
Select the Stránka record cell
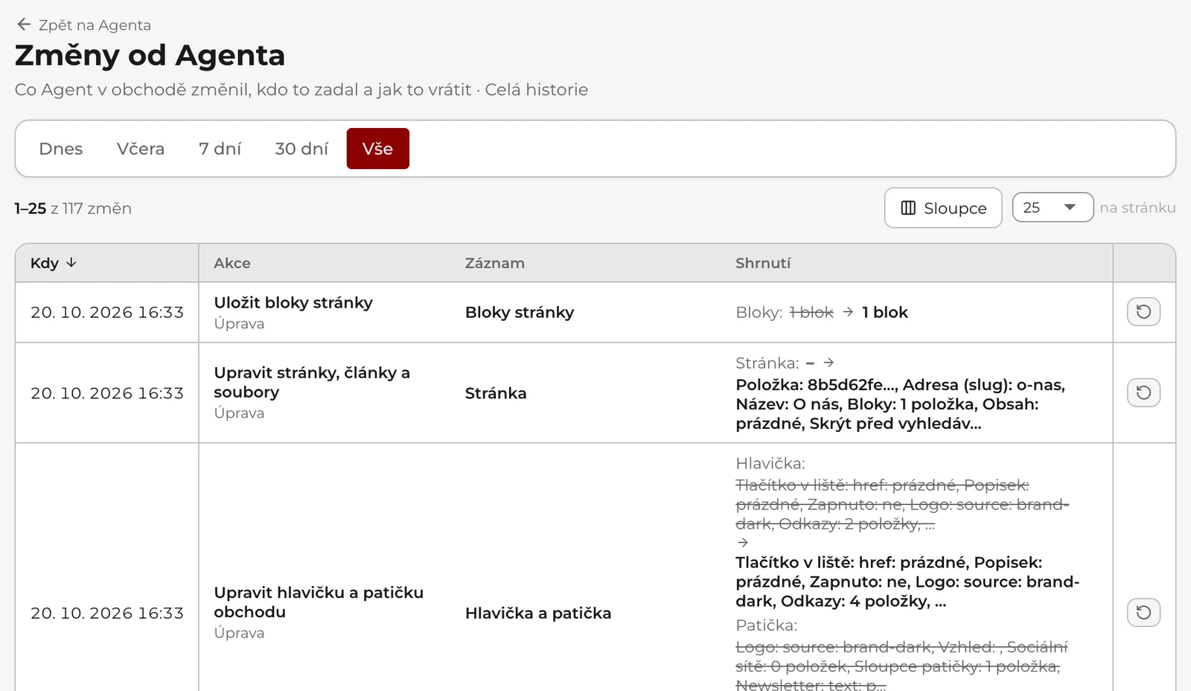tap(496, 393)
